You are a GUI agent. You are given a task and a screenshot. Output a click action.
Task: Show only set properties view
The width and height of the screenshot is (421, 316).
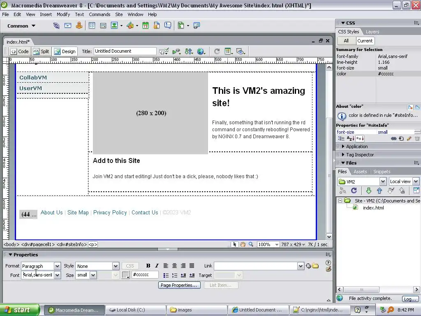360,139
